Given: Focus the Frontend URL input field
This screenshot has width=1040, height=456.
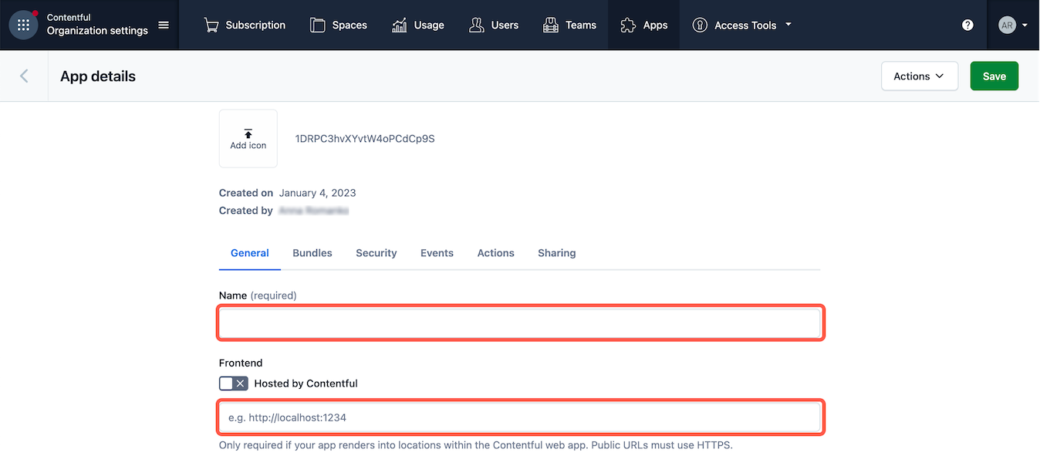Looking at the screenshot, I should (520, 417).
